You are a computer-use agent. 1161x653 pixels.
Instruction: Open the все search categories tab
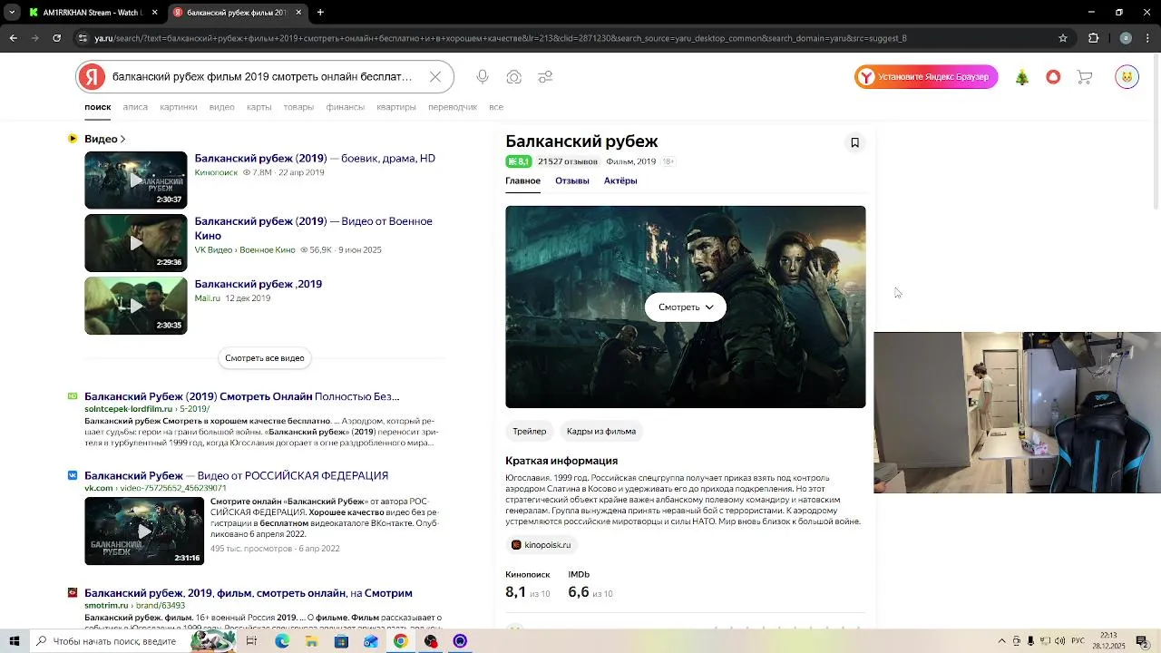[x=496, y=107]
